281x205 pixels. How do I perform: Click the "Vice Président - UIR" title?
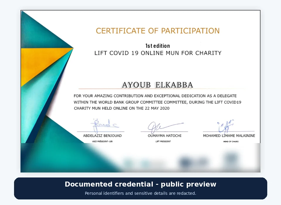tap(102, 141)
